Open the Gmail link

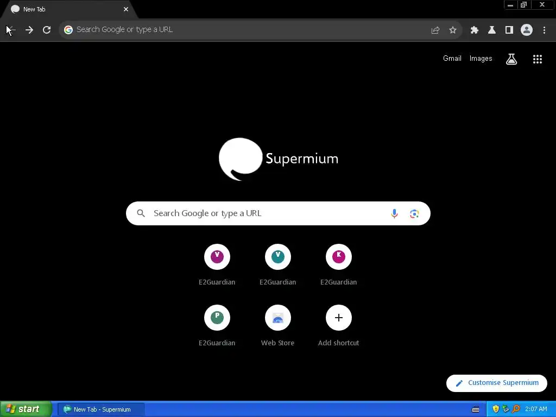452,59
